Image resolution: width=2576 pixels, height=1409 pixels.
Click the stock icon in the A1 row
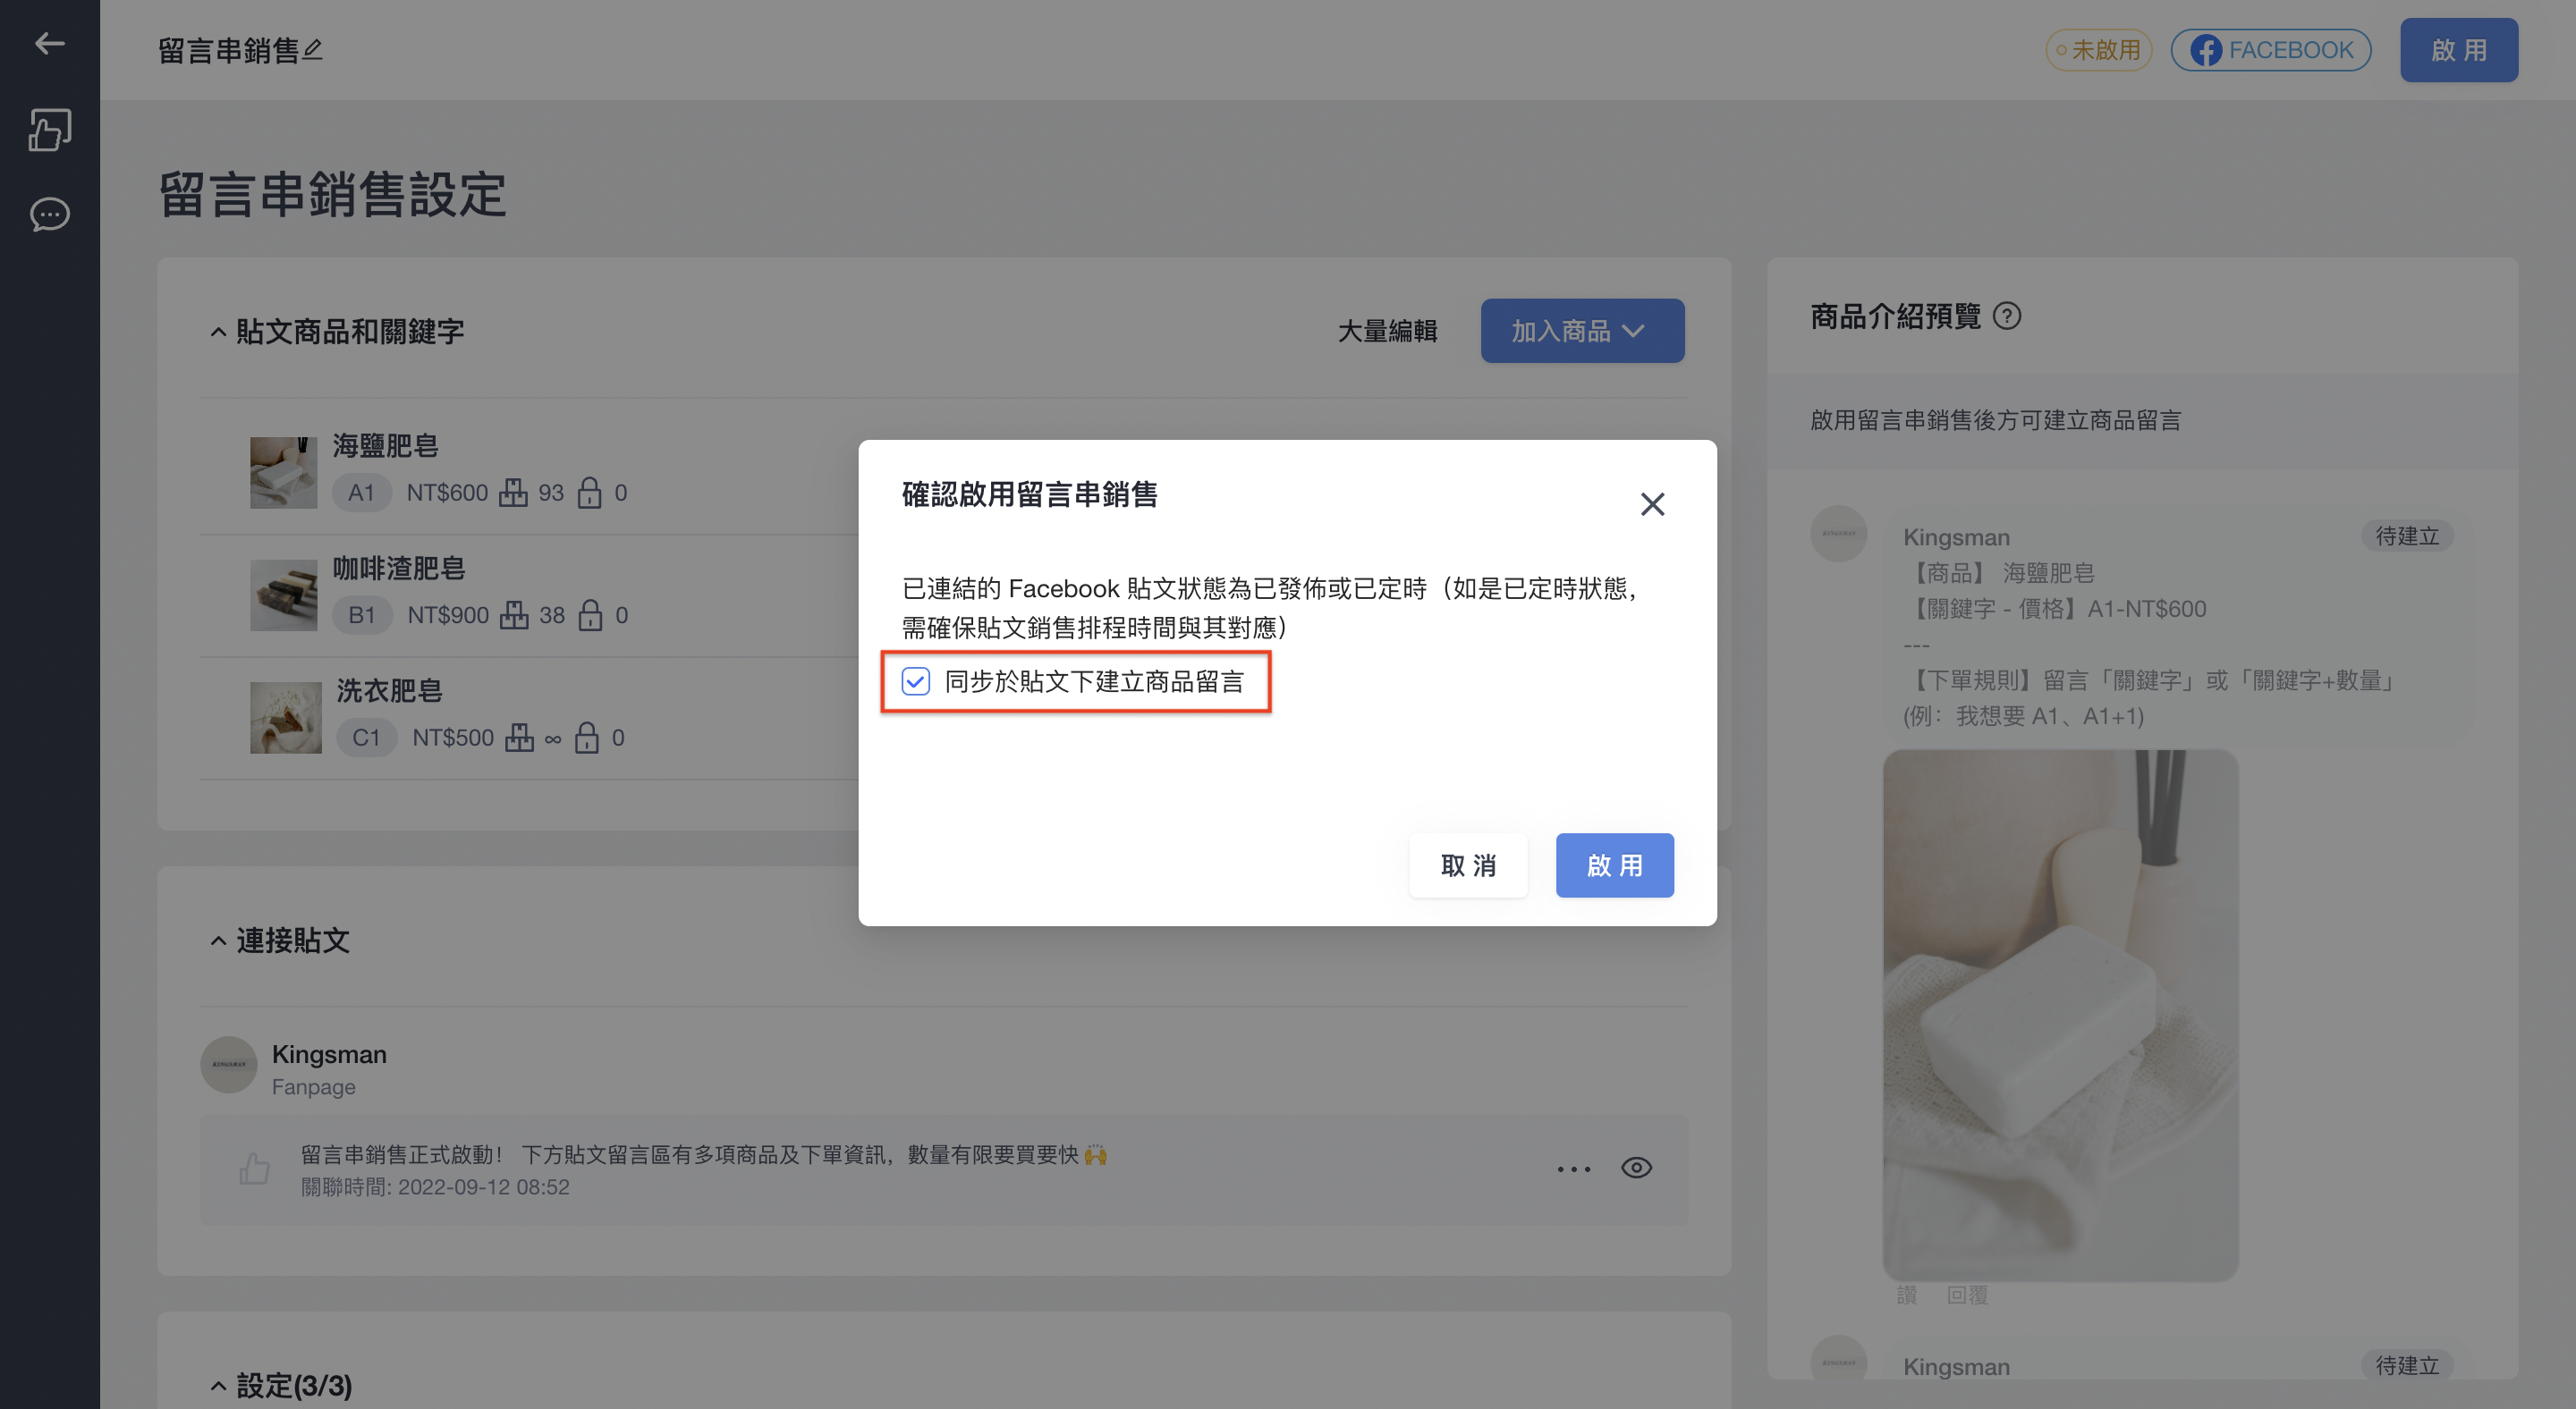click(x=513, y=493)
